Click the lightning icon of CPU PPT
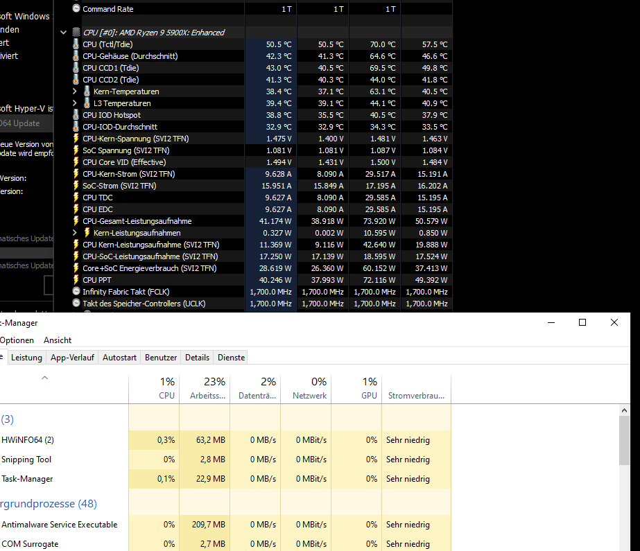Viewport: 640px width, 551px height. pos(76,280)
